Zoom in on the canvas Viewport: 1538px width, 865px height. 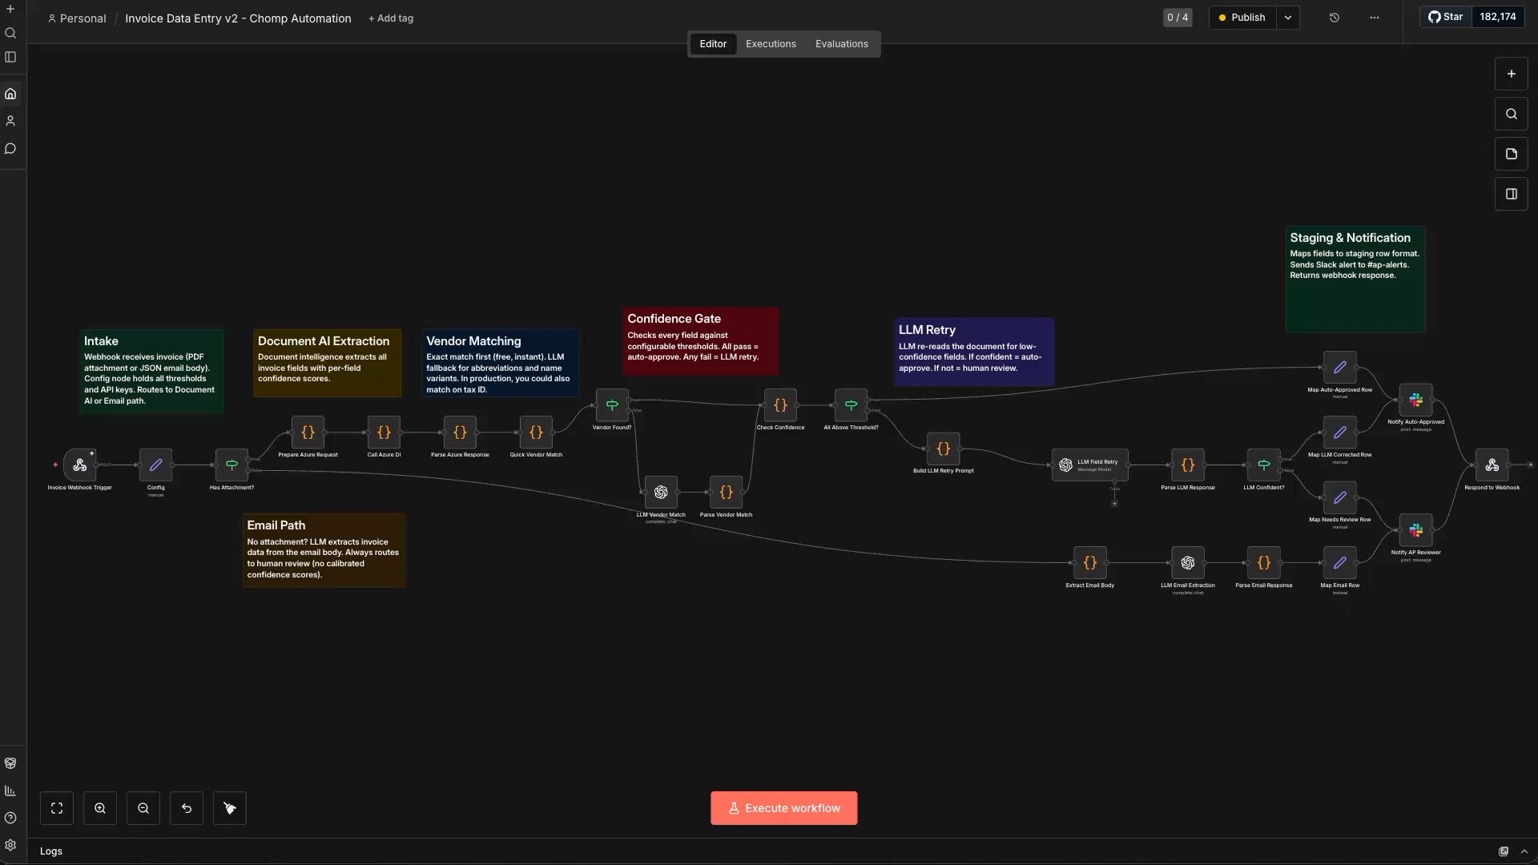(x=100, y=808)
